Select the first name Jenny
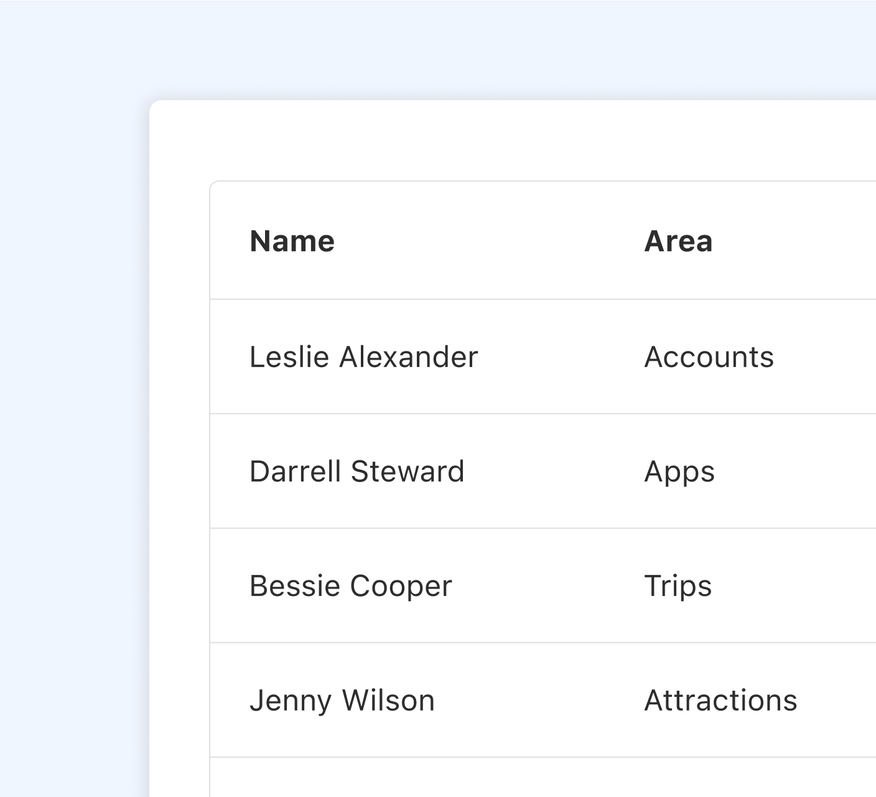876x797 pixels. pos(291,701)
